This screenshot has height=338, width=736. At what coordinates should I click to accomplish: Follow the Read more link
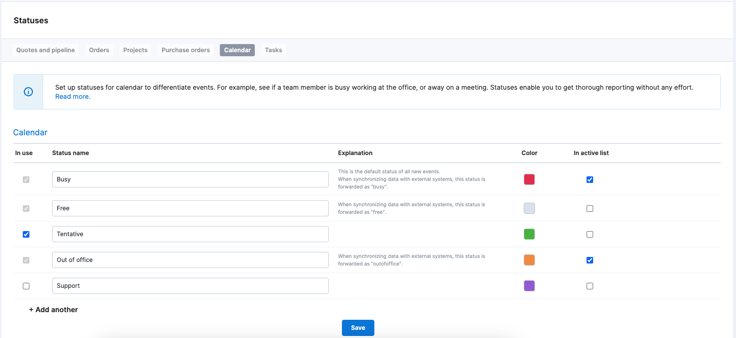72,96
